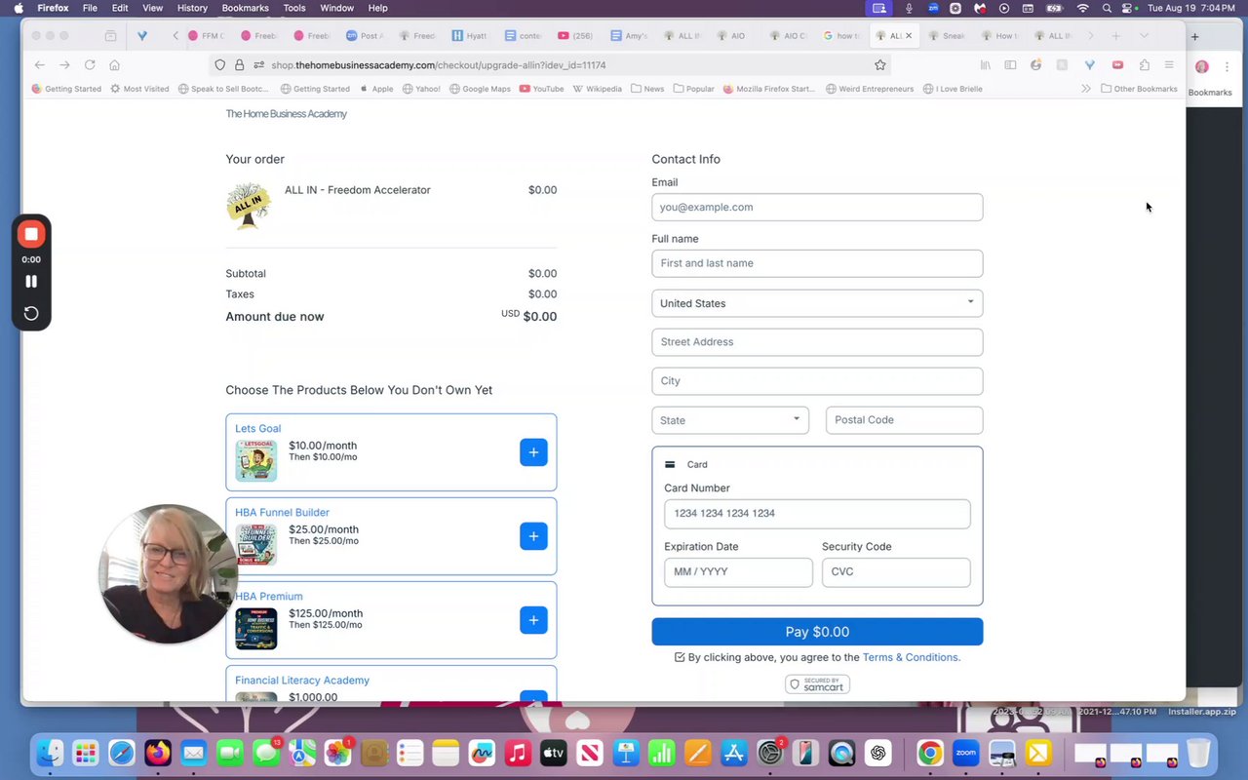The height and width of the screenshot is (780, 1248).
Task: Open Launchpad in the Dock
Action: [x=86, y=753]
